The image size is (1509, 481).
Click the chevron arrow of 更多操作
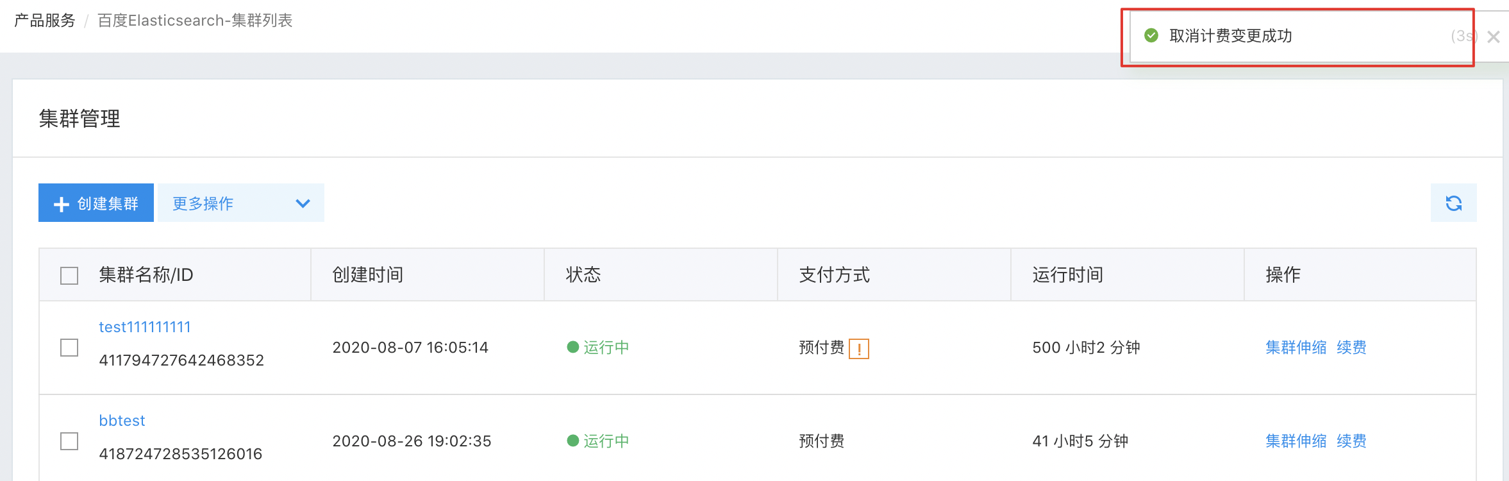303,203
